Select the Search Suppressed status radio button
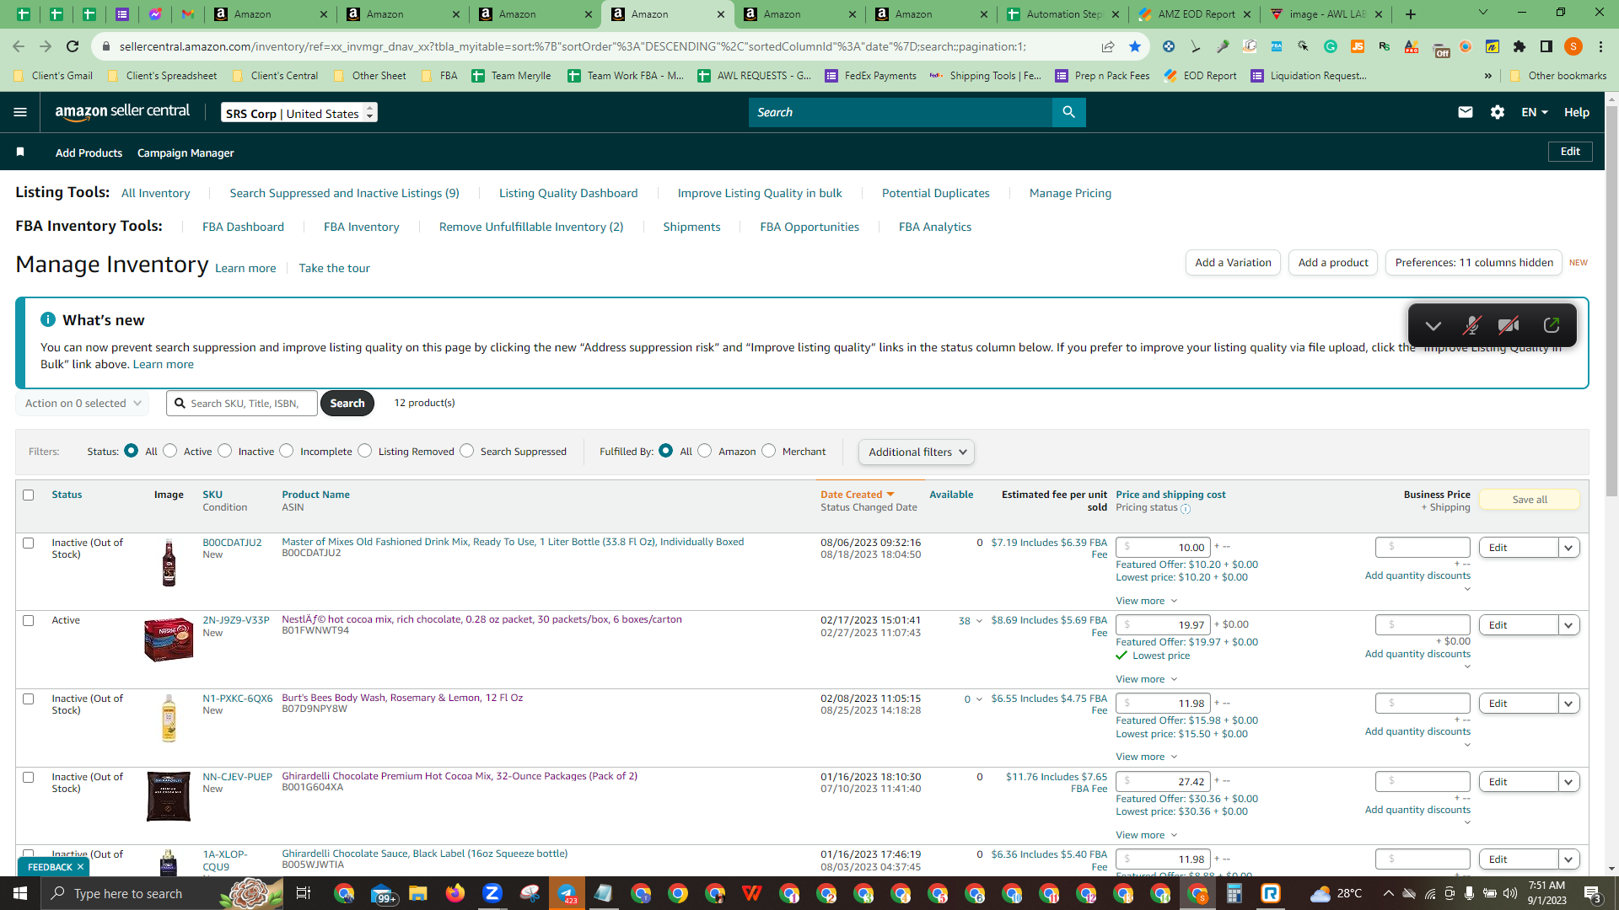This screenshot has height=910, width=1619. [467, 451]
